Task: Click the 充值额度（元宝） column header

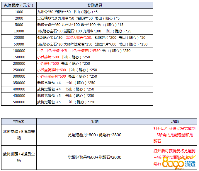Action: [x=19, y=6]
